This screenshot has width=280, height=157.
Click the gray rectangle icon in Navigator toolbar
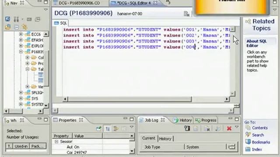point(29,19)
